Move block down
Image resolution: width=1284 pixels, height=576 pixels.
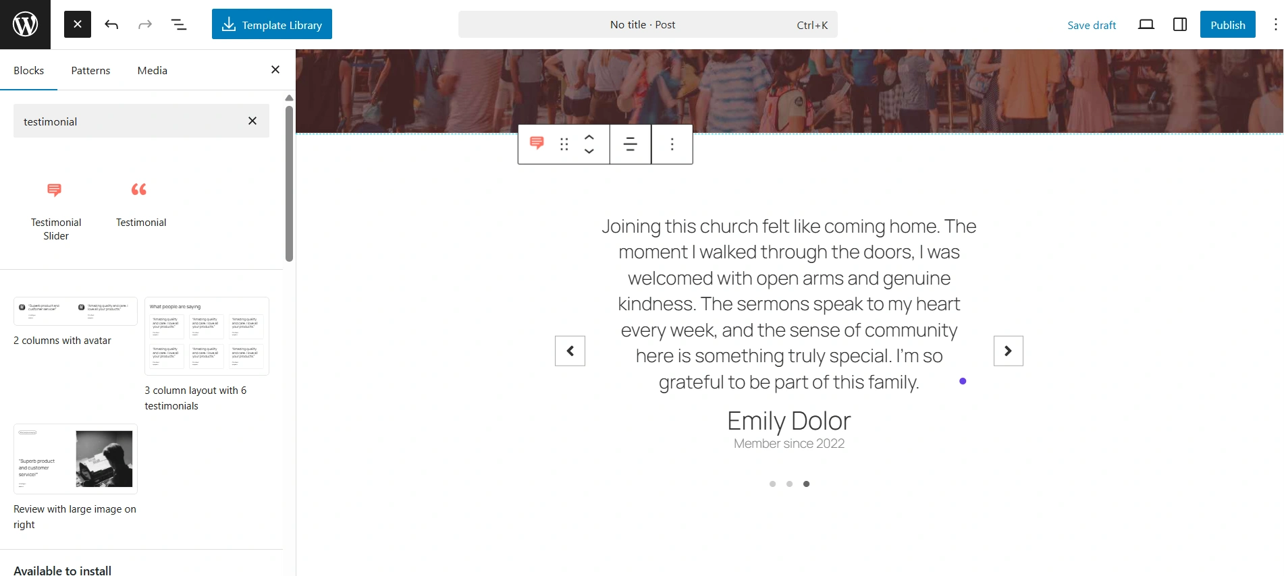(589, 152)
